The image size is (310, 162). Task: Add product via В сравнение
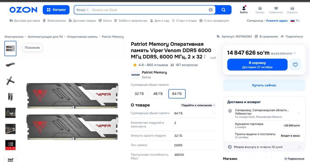pyautogui.click(x=266, y=37)
